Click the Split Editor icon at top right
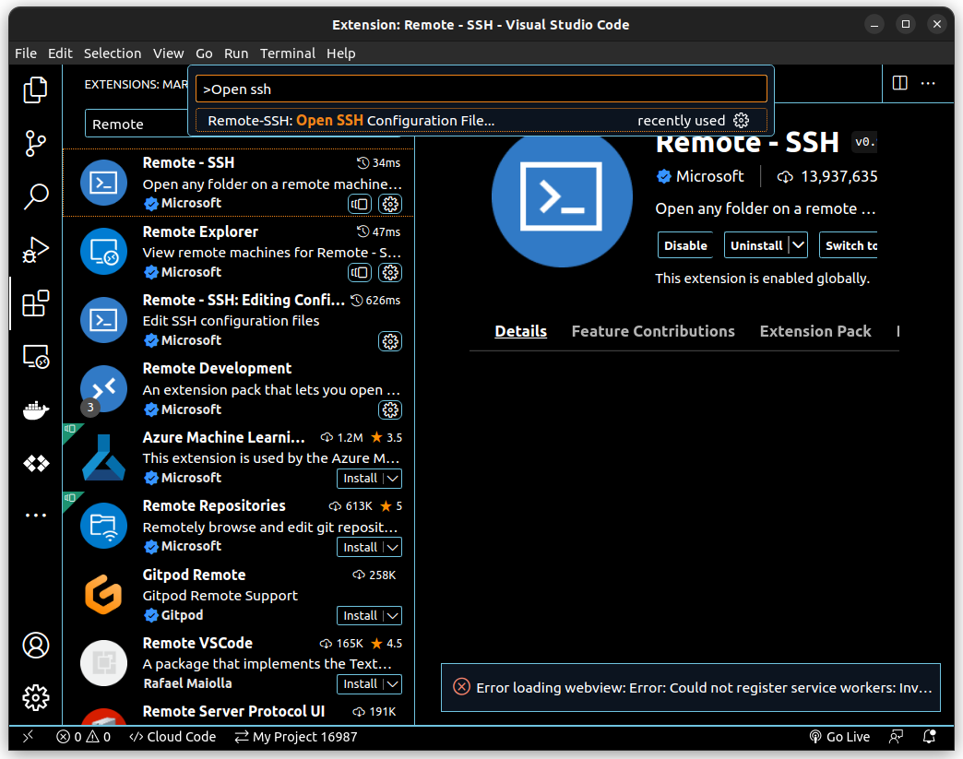963x759 pixels. click(898, 83)
